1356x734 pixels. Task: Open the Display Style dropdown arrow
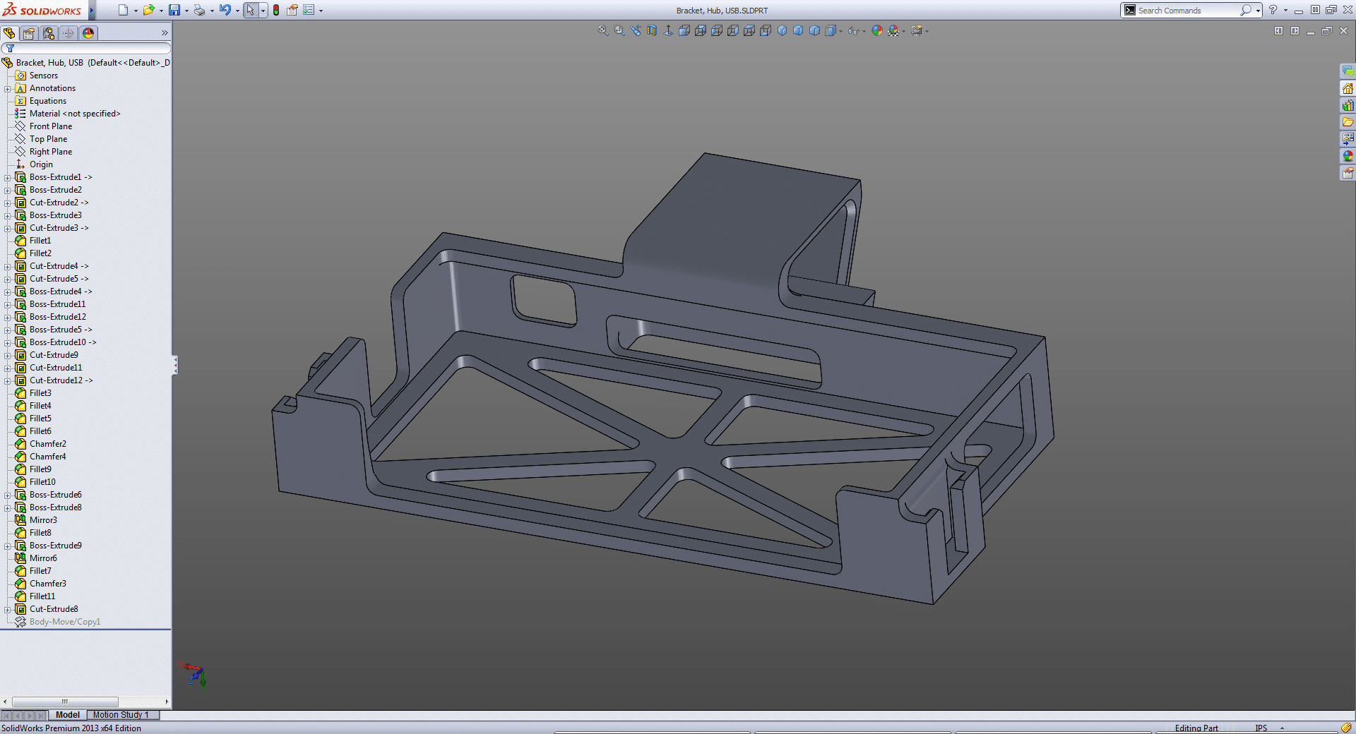point(840,31)
